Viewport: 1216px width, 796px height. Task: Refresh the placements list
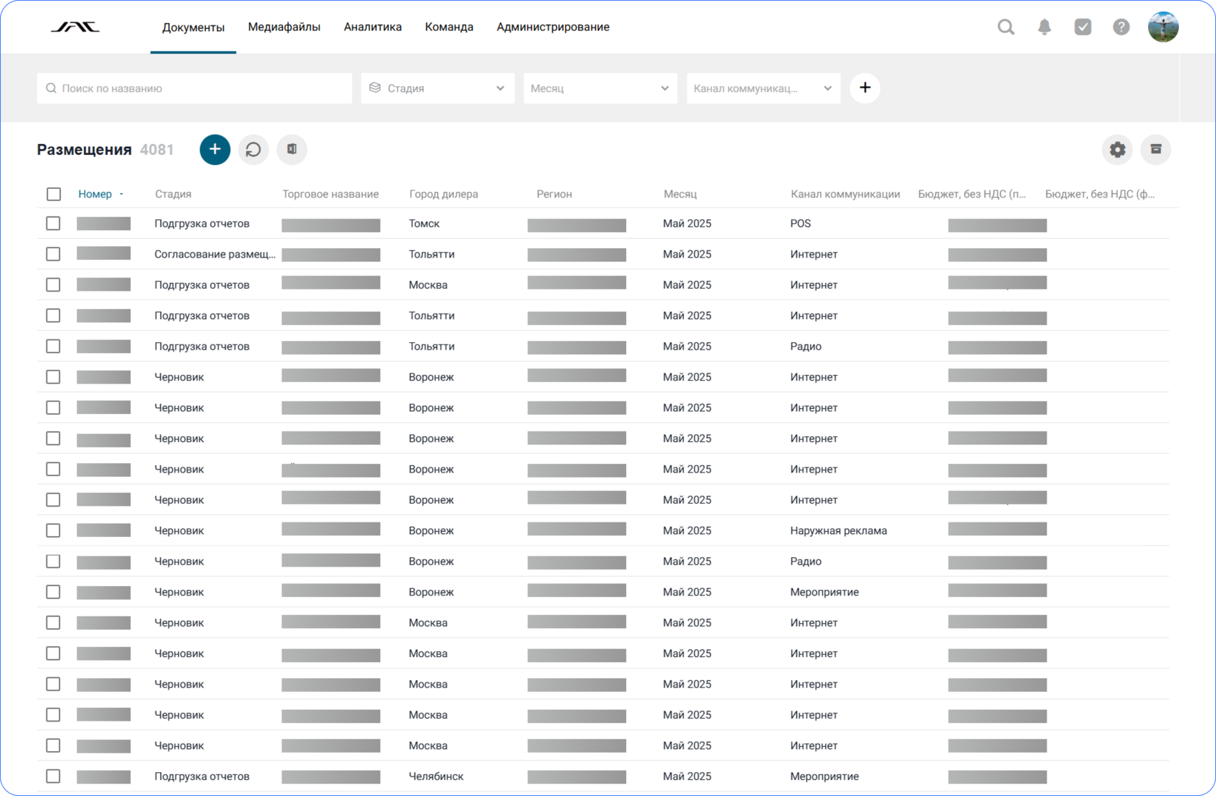click(253, 150)
